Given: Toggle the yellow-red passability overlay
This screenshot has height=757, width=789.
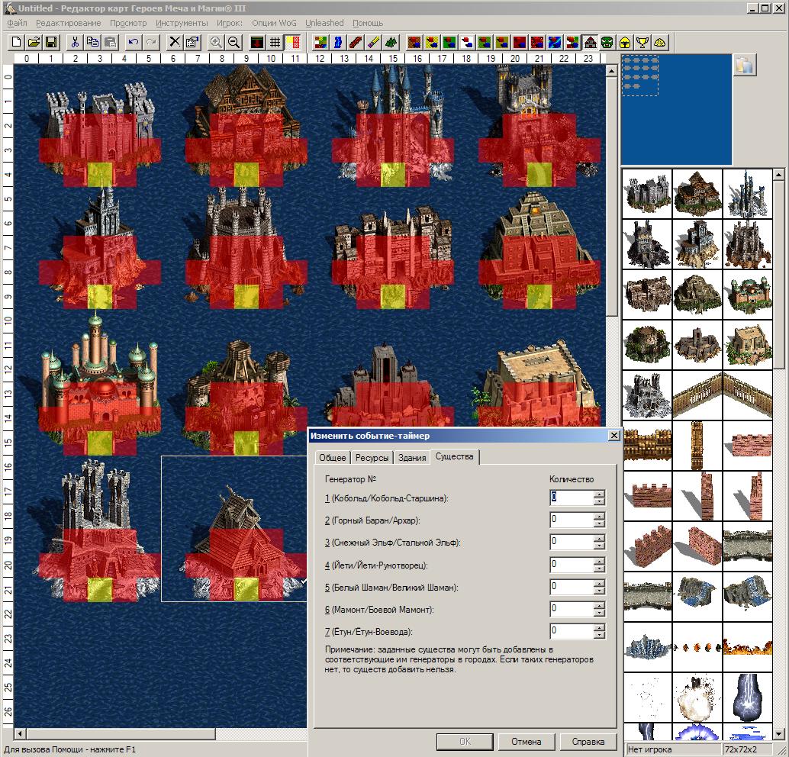Looking at the screenshot, I should (x=292, y=42).
